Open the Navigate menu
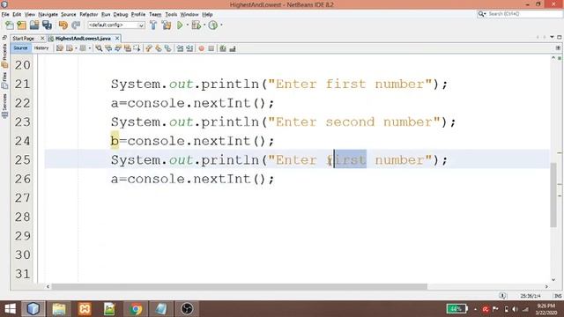Screen dimensions: 564x317 click(48, 14)
